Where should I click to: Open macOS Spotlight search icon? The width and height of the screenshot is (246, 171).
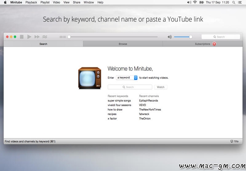pos(233,2)
